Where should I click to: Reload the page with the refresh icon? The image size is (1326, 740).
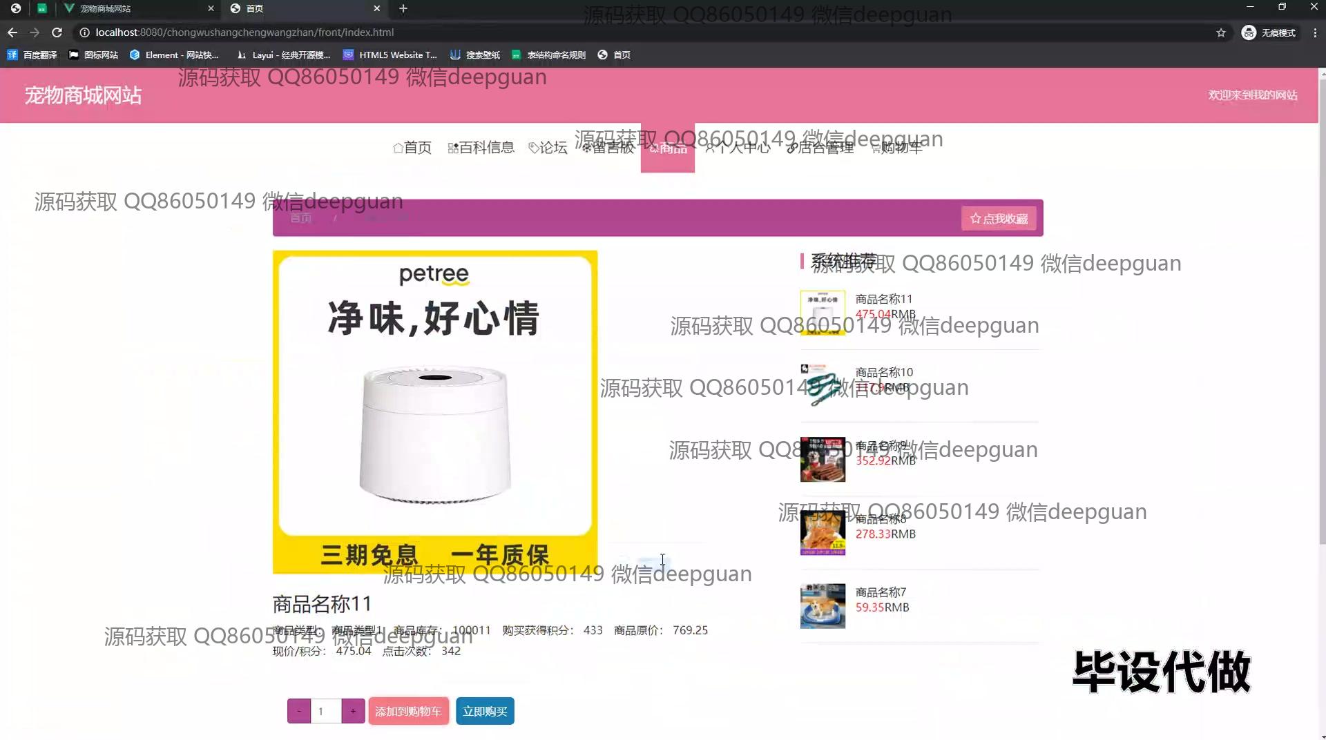57,32
